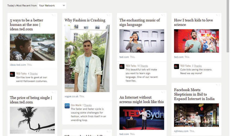232x136 pixels.
Task: Open 'The enchanting music of sign language' headline
Action: 140,22
